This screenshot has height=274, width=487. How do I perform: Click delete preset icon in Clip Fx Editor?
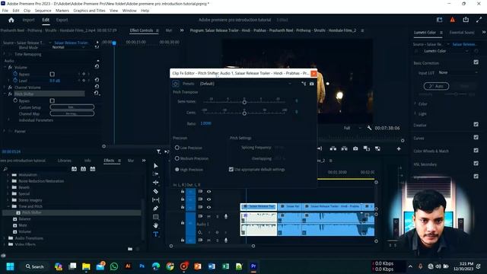311,84
